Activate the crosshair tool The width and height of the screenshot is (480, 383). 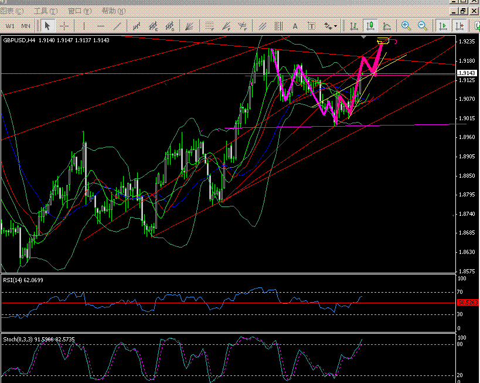[x=64, y=26]
